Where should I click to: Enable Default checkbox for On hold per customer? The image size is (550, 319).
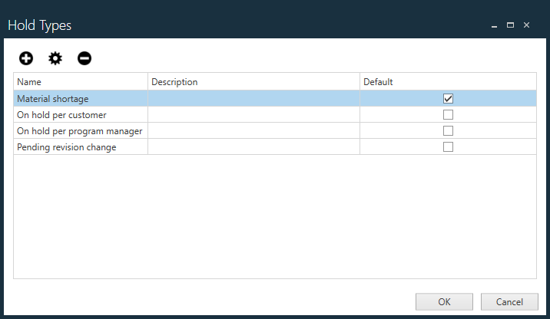449,115
